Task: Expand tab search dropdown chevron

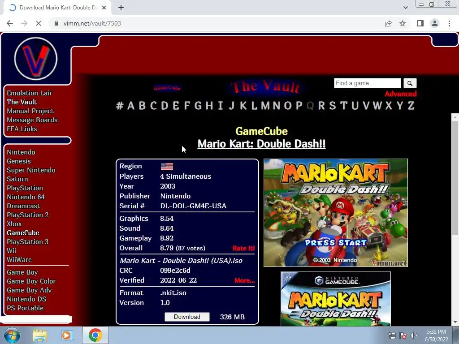Action: (405, 8)
